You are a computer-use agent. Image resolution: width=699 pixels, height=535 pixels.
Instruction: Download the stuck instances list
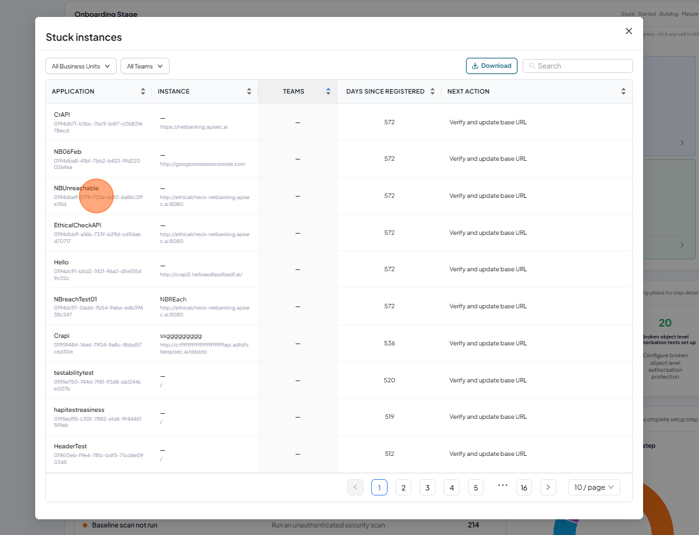(492, 65)
